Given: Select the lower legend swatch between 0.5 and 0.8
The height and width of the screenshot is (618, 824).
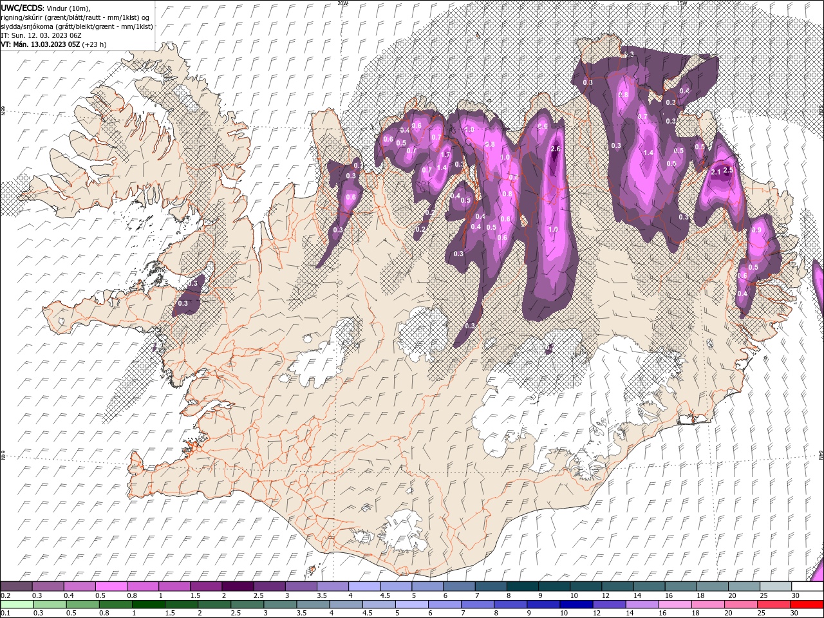Looking at the screenshot, I should tap(83, 604).
